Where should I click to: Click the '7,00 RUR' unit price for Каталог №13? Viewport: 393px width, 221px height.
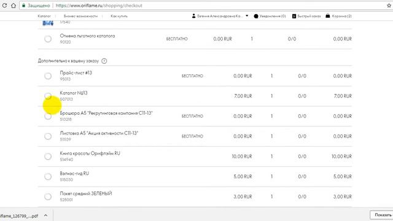tap(243, 96)
